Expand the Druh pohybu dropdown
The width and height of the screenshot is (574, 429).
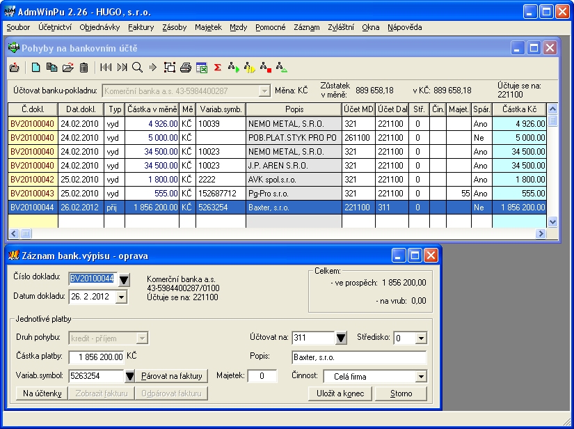coord(142,338)
